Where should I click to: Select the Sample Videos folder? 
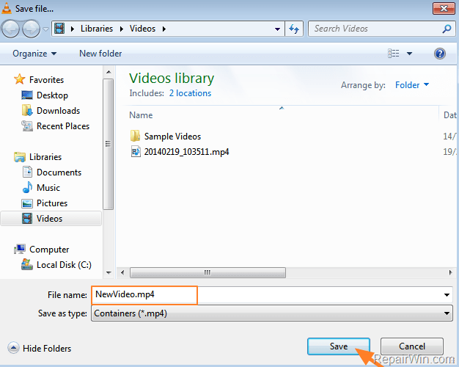(172, 137)
